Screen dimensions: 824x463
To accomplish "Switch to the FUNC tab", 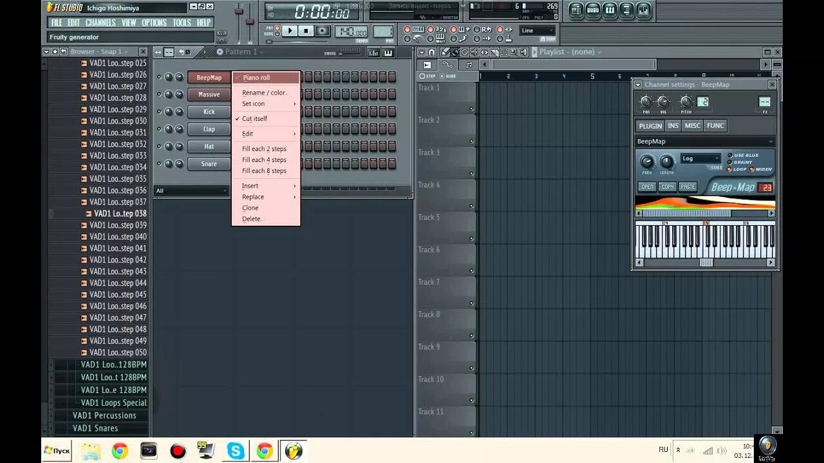I will [x=715, y=125].
